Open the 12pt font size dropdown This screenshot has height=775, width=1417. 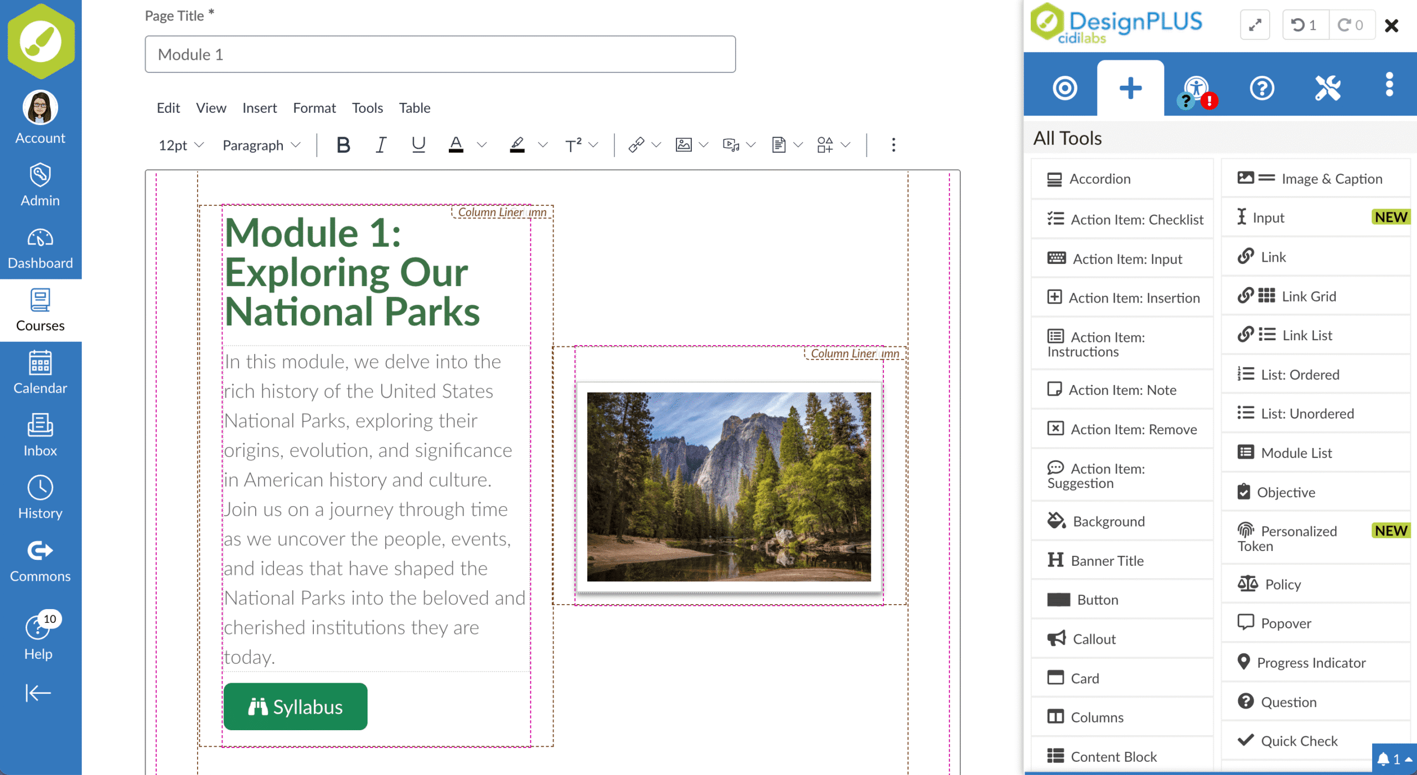[x=181, y=145]
